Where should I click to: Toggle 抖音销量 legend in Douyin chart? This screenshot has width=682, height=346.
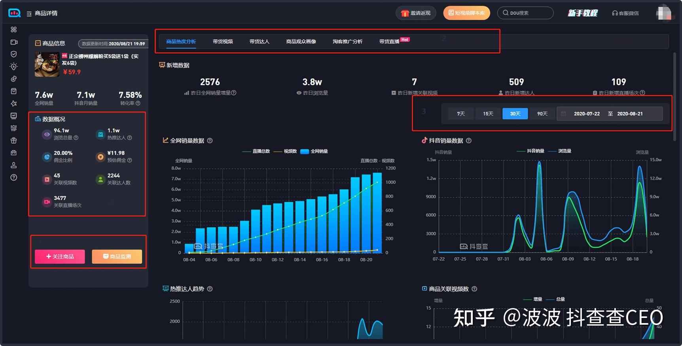click(x=530, y=151)
